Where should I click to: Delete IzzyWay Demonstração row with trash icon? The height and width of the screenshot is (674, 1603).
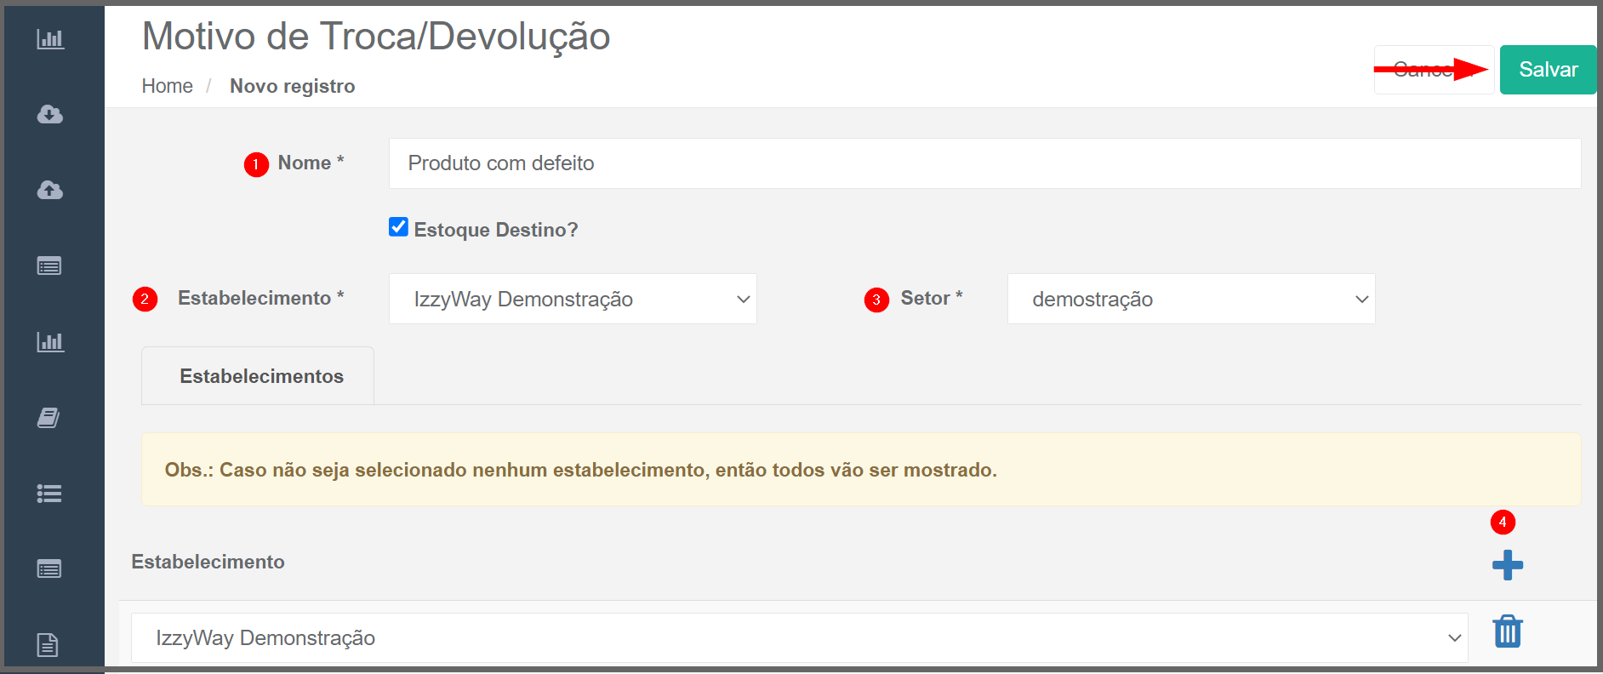1508,631
